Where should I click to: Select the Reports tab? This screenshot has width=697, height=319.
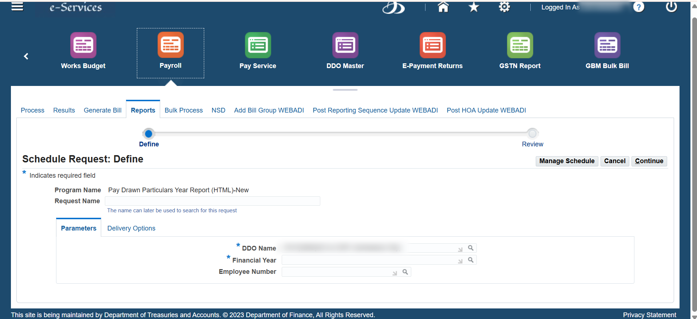tap(143, 110)
